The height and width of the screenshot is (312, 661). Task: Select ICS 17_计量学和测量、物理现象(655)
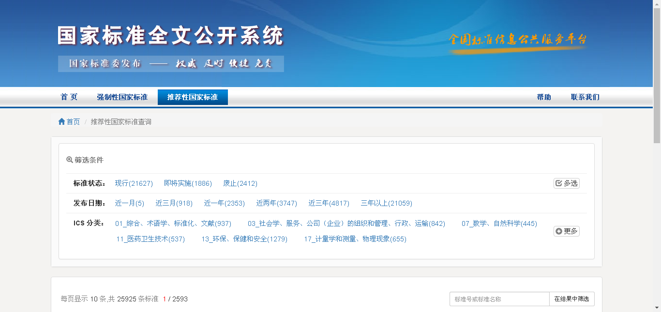(355, 239)
